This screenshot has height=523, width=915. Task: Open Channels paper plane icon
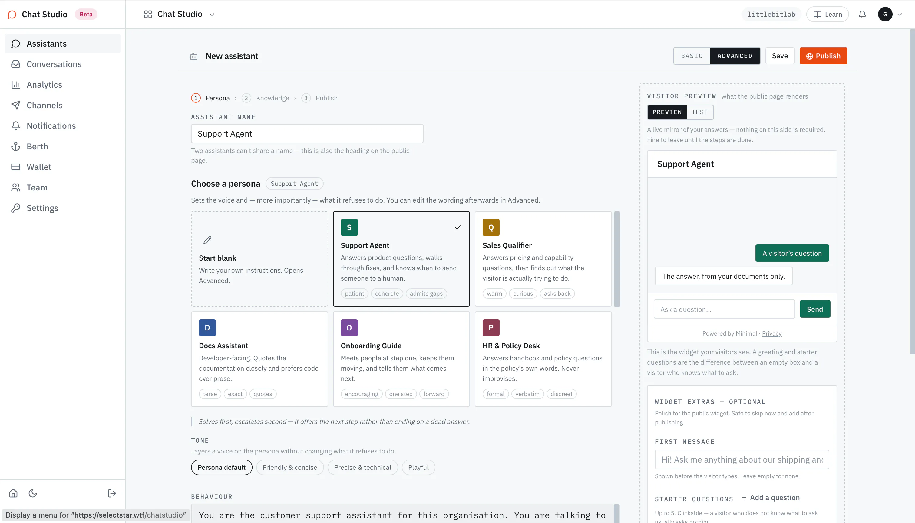coord(15,105)
